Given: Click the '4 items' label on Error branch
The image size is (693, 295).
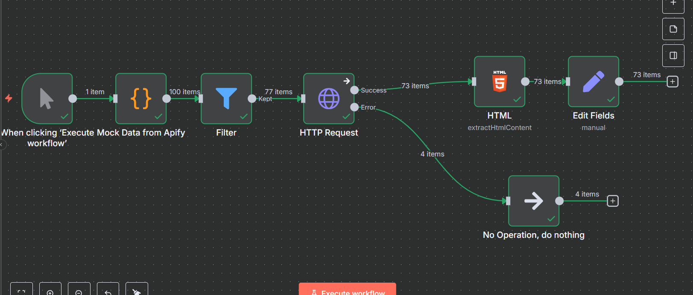Looking at the screenshot, I should pos(433,154).
